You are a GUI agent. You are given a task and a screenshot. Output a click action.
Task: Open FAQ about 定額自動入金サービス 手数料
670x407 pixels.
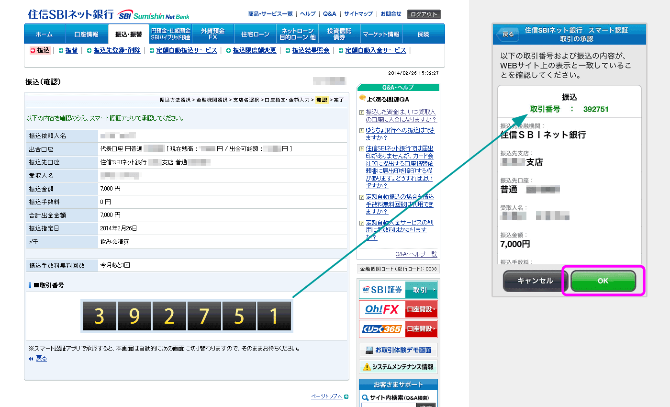coord(399,230)
